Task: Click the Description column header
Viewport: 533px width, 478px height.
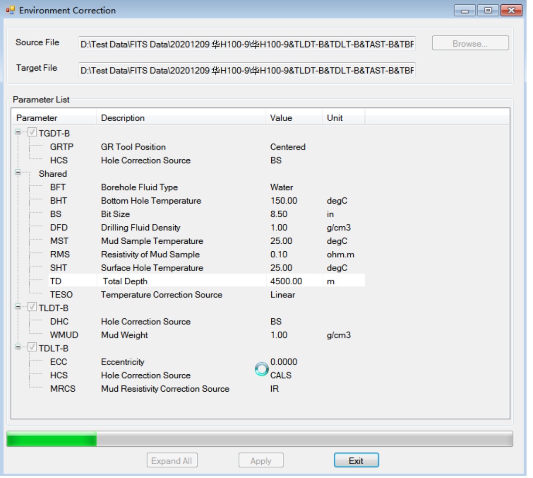Action: 181,118
